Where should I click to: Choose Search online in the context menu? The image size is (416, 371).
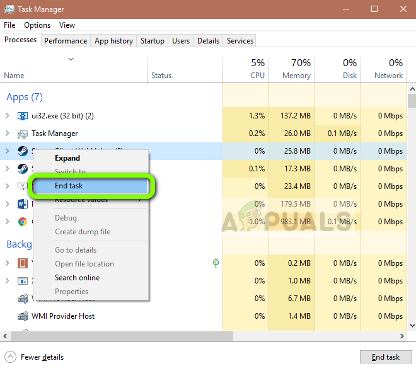pos(91,278)
